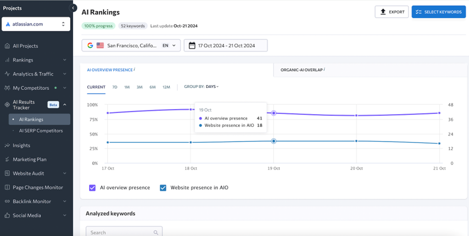Uncheck the AI overview presence checkbox
The width and height of the screenshot is (469, 236).
click(x=92, y=188)
